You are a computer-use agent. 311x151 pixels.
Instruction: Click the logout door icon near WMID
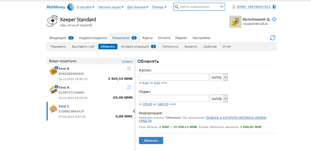274,7
